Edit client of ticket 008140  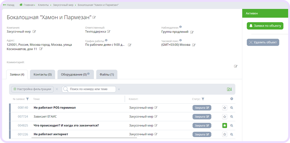tap(156, 108)
